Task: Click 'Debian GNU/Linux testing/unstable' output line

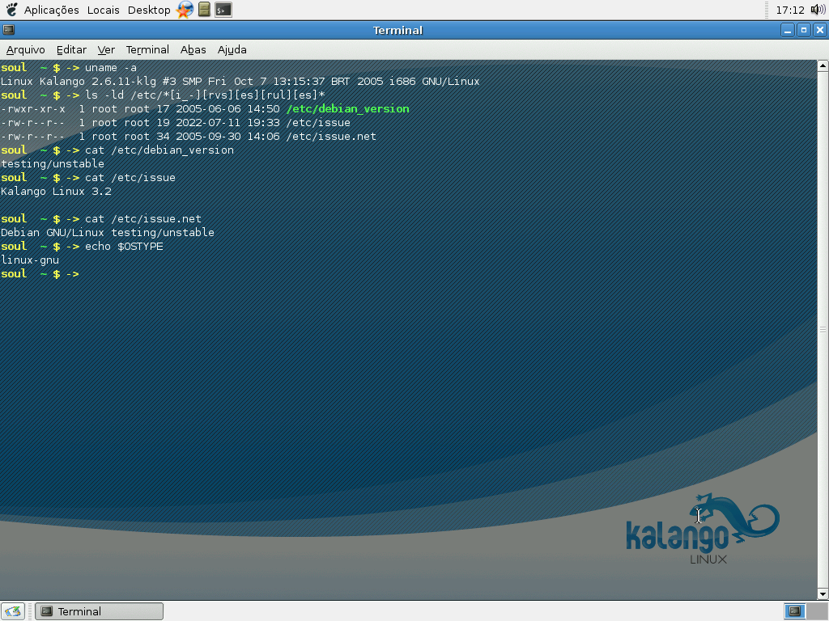Action: point(108,232)
